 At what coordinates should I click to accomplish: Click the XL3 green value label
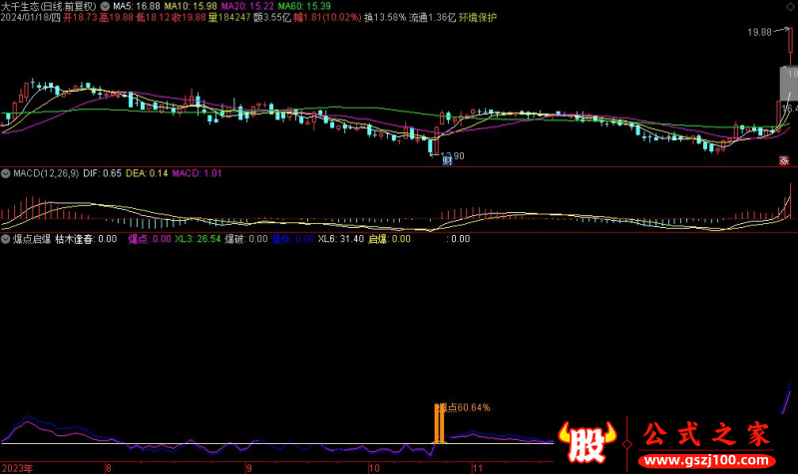(x=196, y=239)
